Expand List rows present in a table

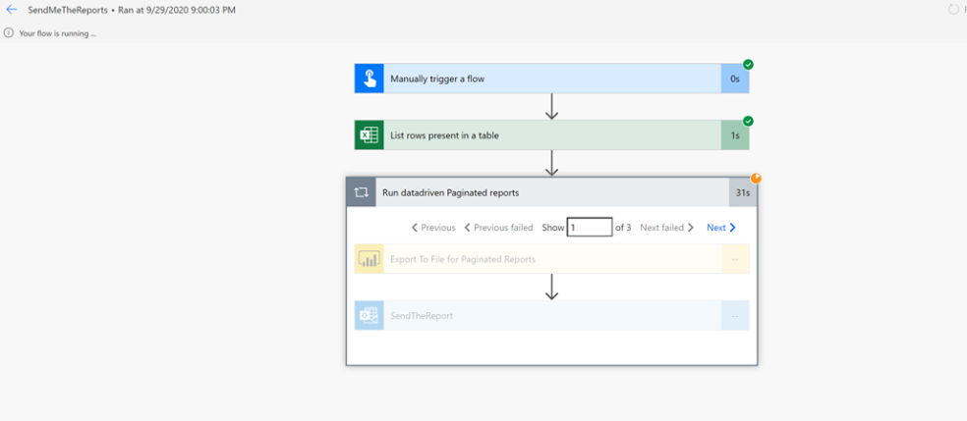(552, 135)
